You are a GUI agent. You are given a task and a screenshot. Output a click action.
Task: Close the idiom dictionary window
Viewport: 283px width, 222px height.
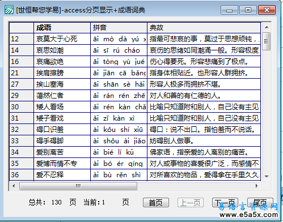point(267,10)
